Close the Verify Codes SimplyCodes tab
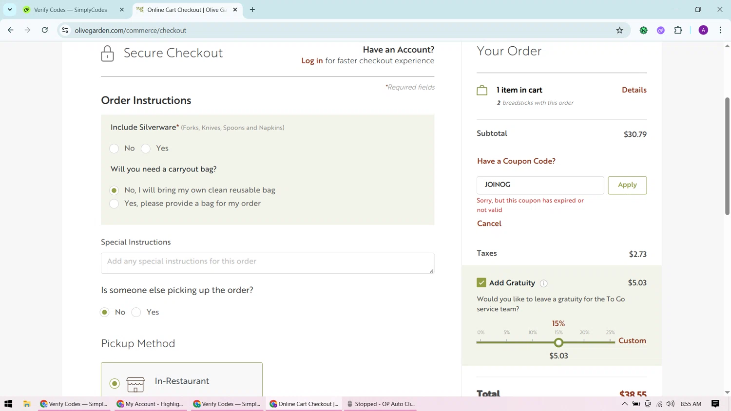The image size is (731, 411). tap(122, 10)
